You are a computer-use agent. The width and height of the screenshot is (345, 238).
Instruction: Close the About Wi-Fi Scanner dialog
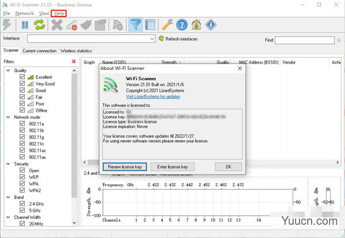coord(240,68)
